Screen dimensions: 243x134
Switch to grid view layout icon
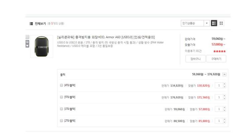[x=221, y=23]
